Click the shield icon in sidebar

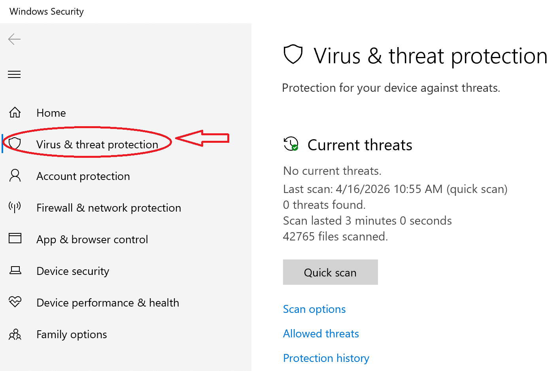(15, 144)
